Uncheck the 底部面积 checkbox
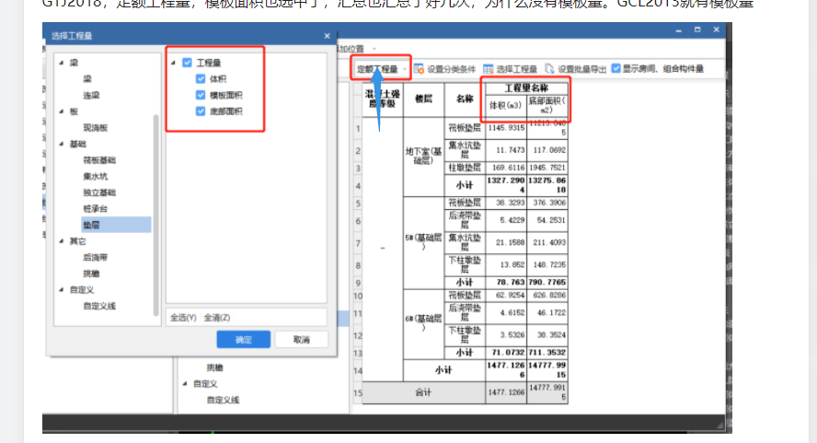The width and height of the screenshot is (817, 443). click(201, 111)
